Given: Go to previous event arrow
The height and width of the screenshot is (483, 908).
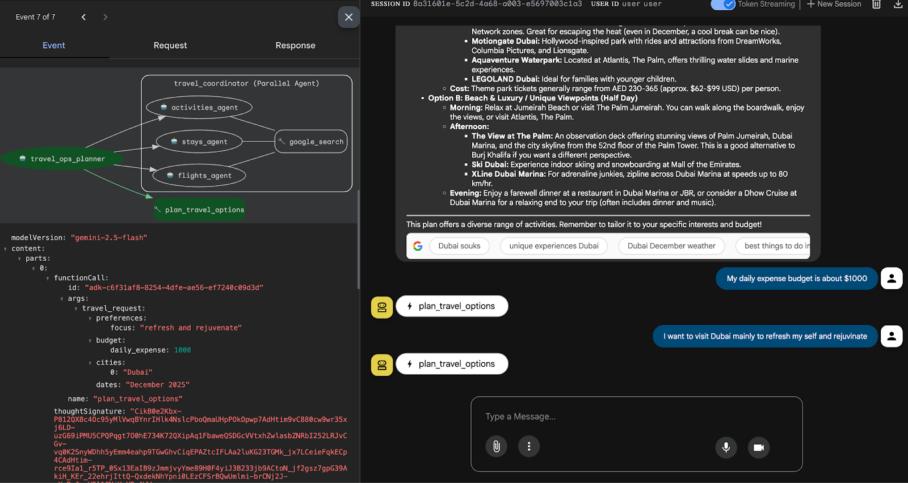Looking at the screenshot, I should (83, 17).
